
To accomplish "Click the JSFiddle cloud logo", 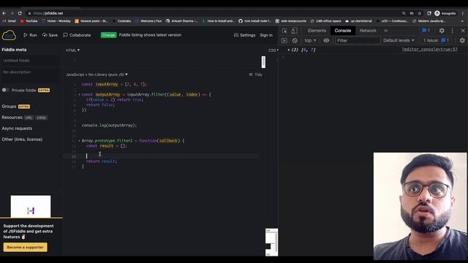I will click(x=9, y=35).
